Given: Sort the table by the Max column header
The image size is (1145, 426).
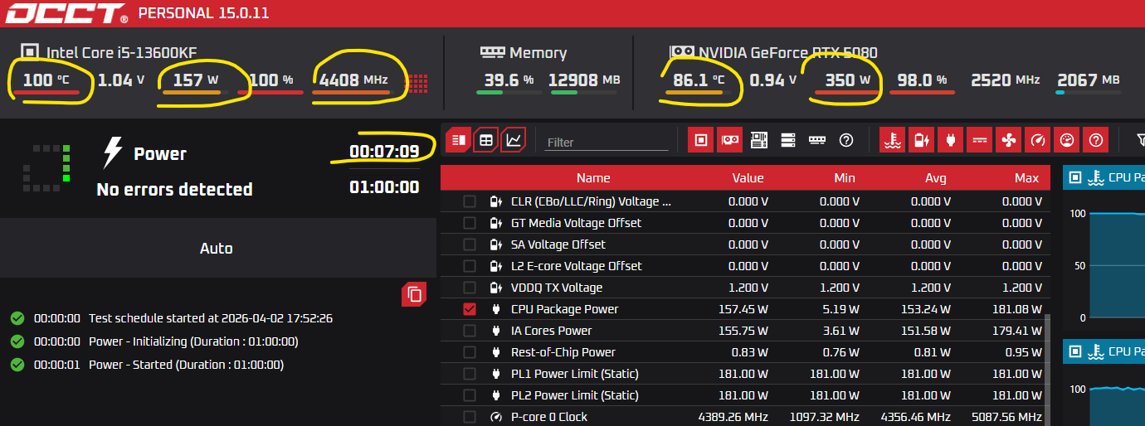Looking at the screenshot, I should (1026, 177).
